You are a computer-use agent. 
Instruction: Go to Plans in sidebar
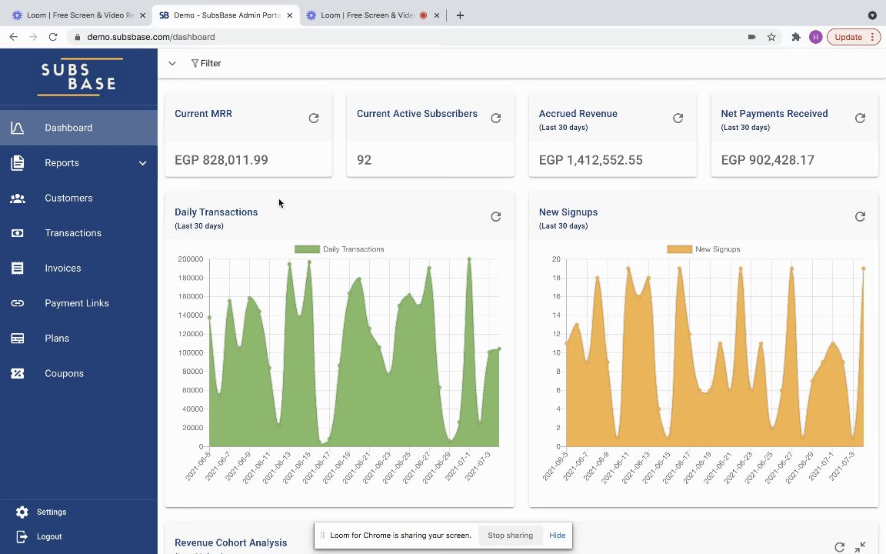pyautogui.click(x=78, y=338)
